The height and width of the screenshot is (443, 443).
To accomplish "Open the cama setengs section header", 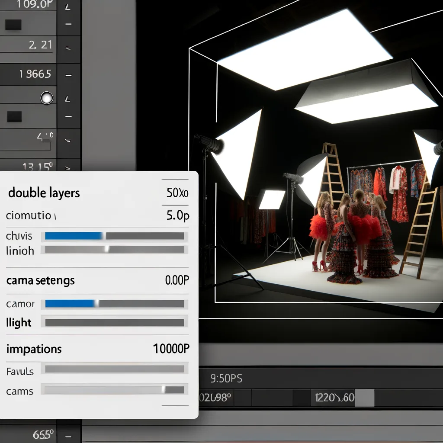I will click(x=41, y=281).
